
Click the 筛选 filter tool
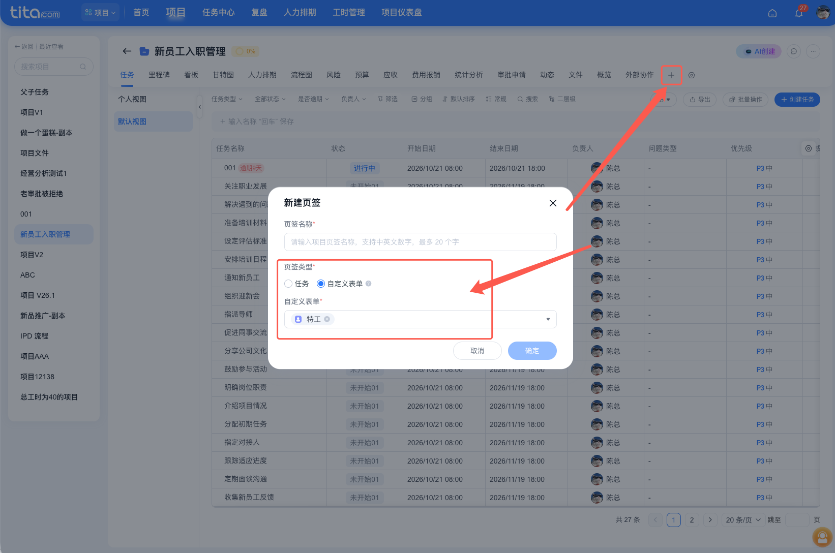387,99
